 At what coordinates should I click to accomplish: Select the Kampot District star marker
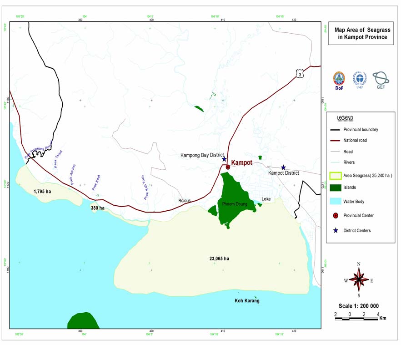point(283,167)
